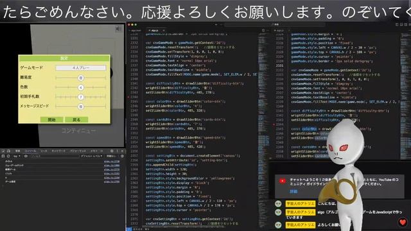Switch to the ソース tab in DevTools
Image resolution: width=411 pixels, height=231 pixels.
44,151
